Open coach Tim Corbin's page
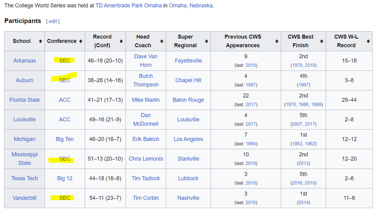The height and width of the screenshot is (213, 376). point(146,198)
